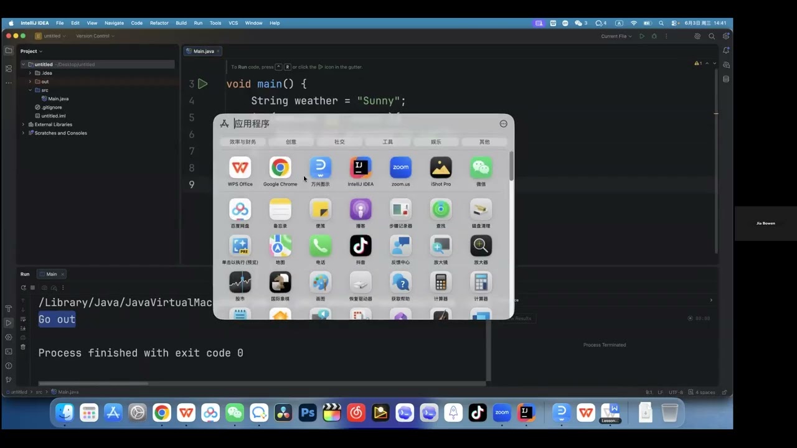The height and width of the screenshot is (448, 797).
Task: Open the Finder icon in the Dock
Action: coord(65,413)
